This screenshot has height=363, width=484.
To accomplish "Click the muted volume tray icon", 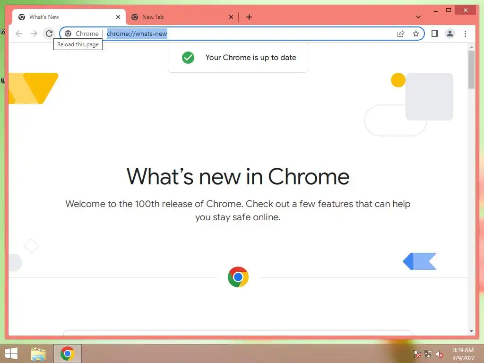I will [x=440, y=354].
